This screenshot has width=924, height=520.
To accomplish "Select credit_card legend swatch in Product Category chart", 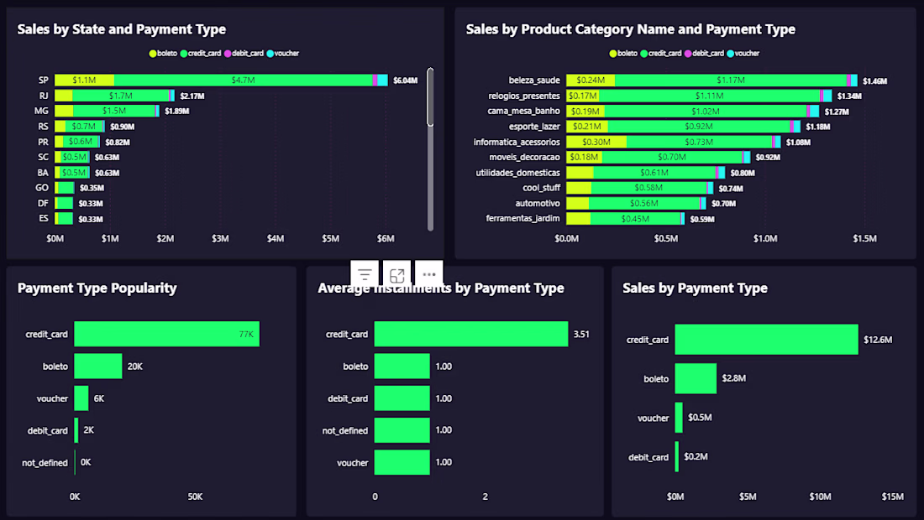I will (644, 54).
